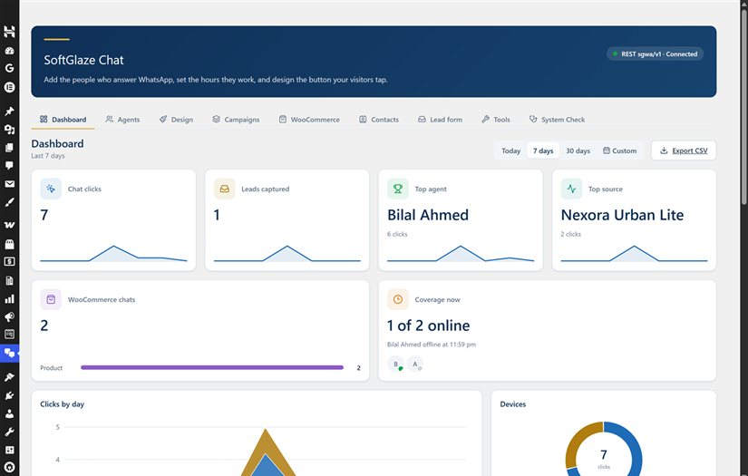Choose the Custom date range

[x=619, y=151]
